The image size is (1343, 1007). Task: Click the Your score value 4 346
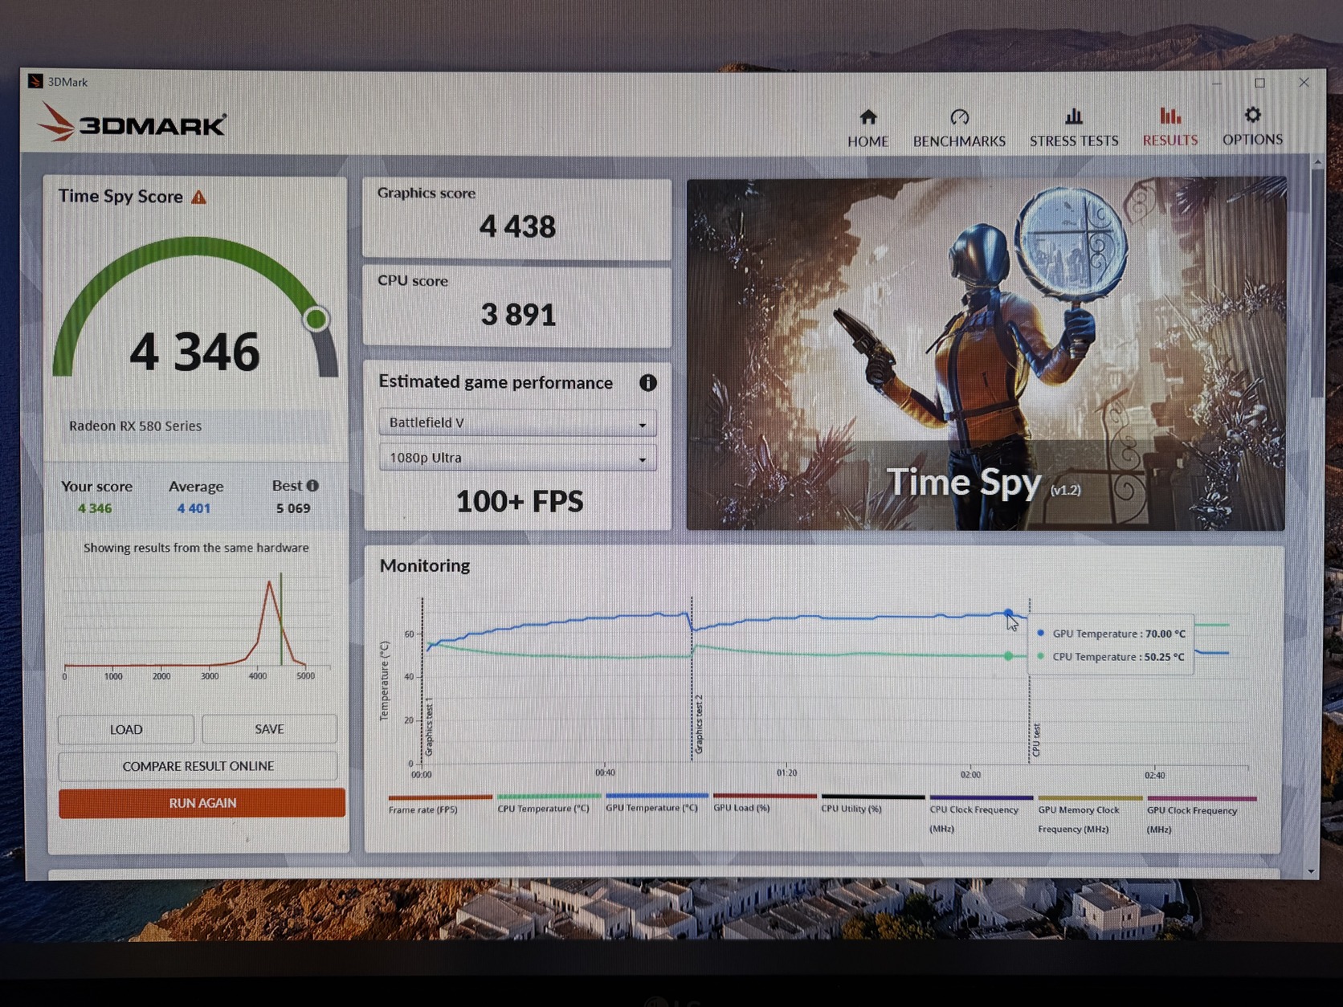[x=95, y=508]
